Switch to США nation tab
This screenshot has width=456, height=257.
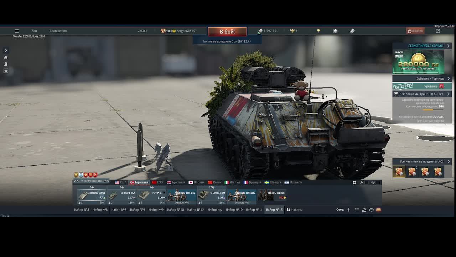tap(120, 182)
